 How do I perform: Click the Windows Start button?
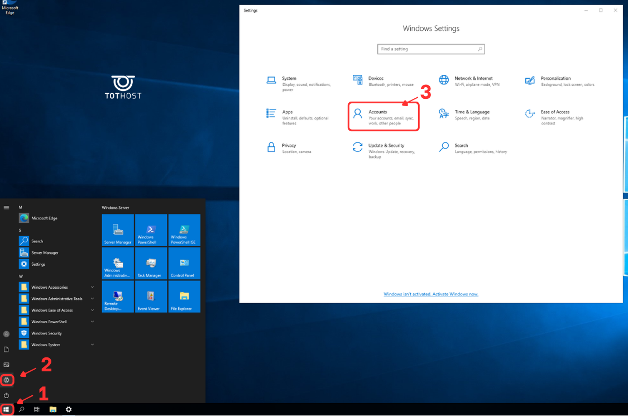click(x=6, y=410)
